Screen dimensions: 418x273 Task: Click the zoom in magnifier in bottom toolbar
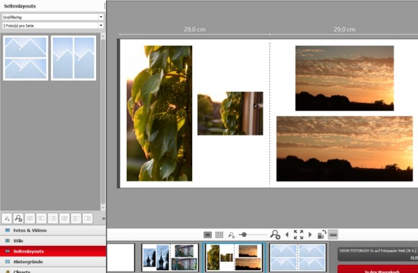[275, 235]
